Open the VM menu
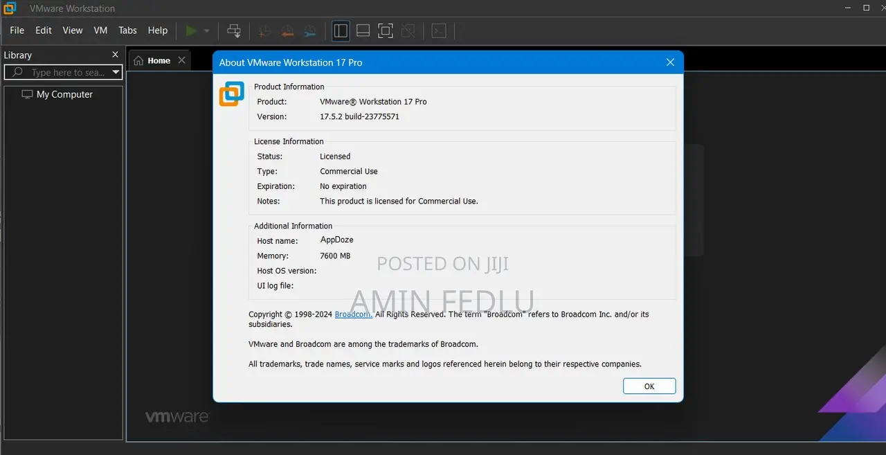 coord(100,30)
